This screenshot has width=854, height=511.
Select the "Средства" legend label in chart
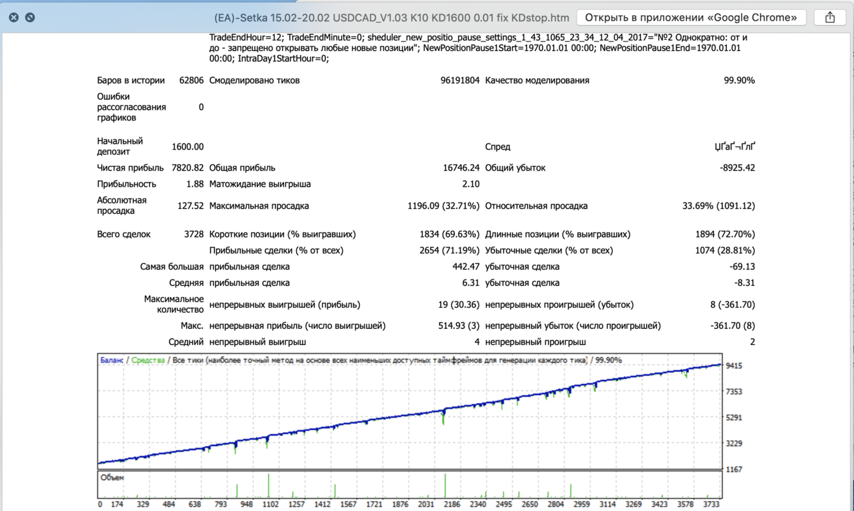point(148,360)
